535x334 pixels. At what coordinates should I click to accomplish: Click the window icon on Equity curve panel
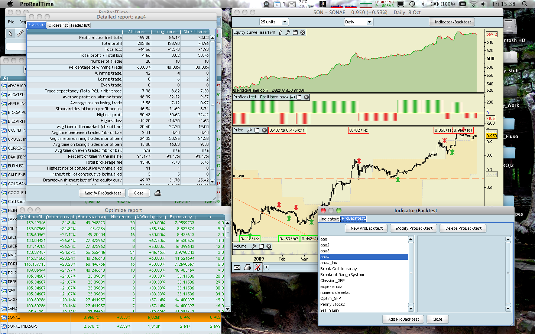[x=295, y=33]
